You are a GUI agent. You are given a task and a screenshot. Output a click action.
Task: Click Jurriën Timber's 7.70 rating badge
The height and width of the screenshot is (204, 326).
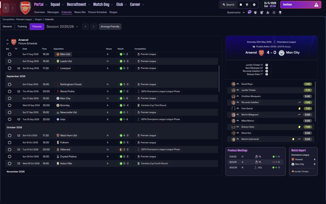coord(308,90)
